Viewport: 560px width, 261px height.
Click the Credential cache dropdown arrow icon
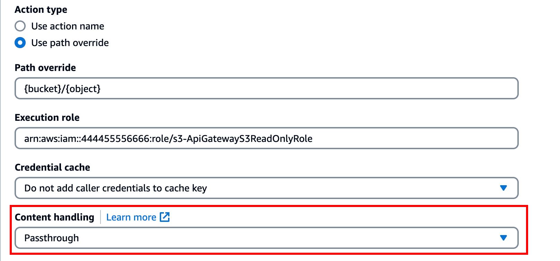click(x=503, y=188)
